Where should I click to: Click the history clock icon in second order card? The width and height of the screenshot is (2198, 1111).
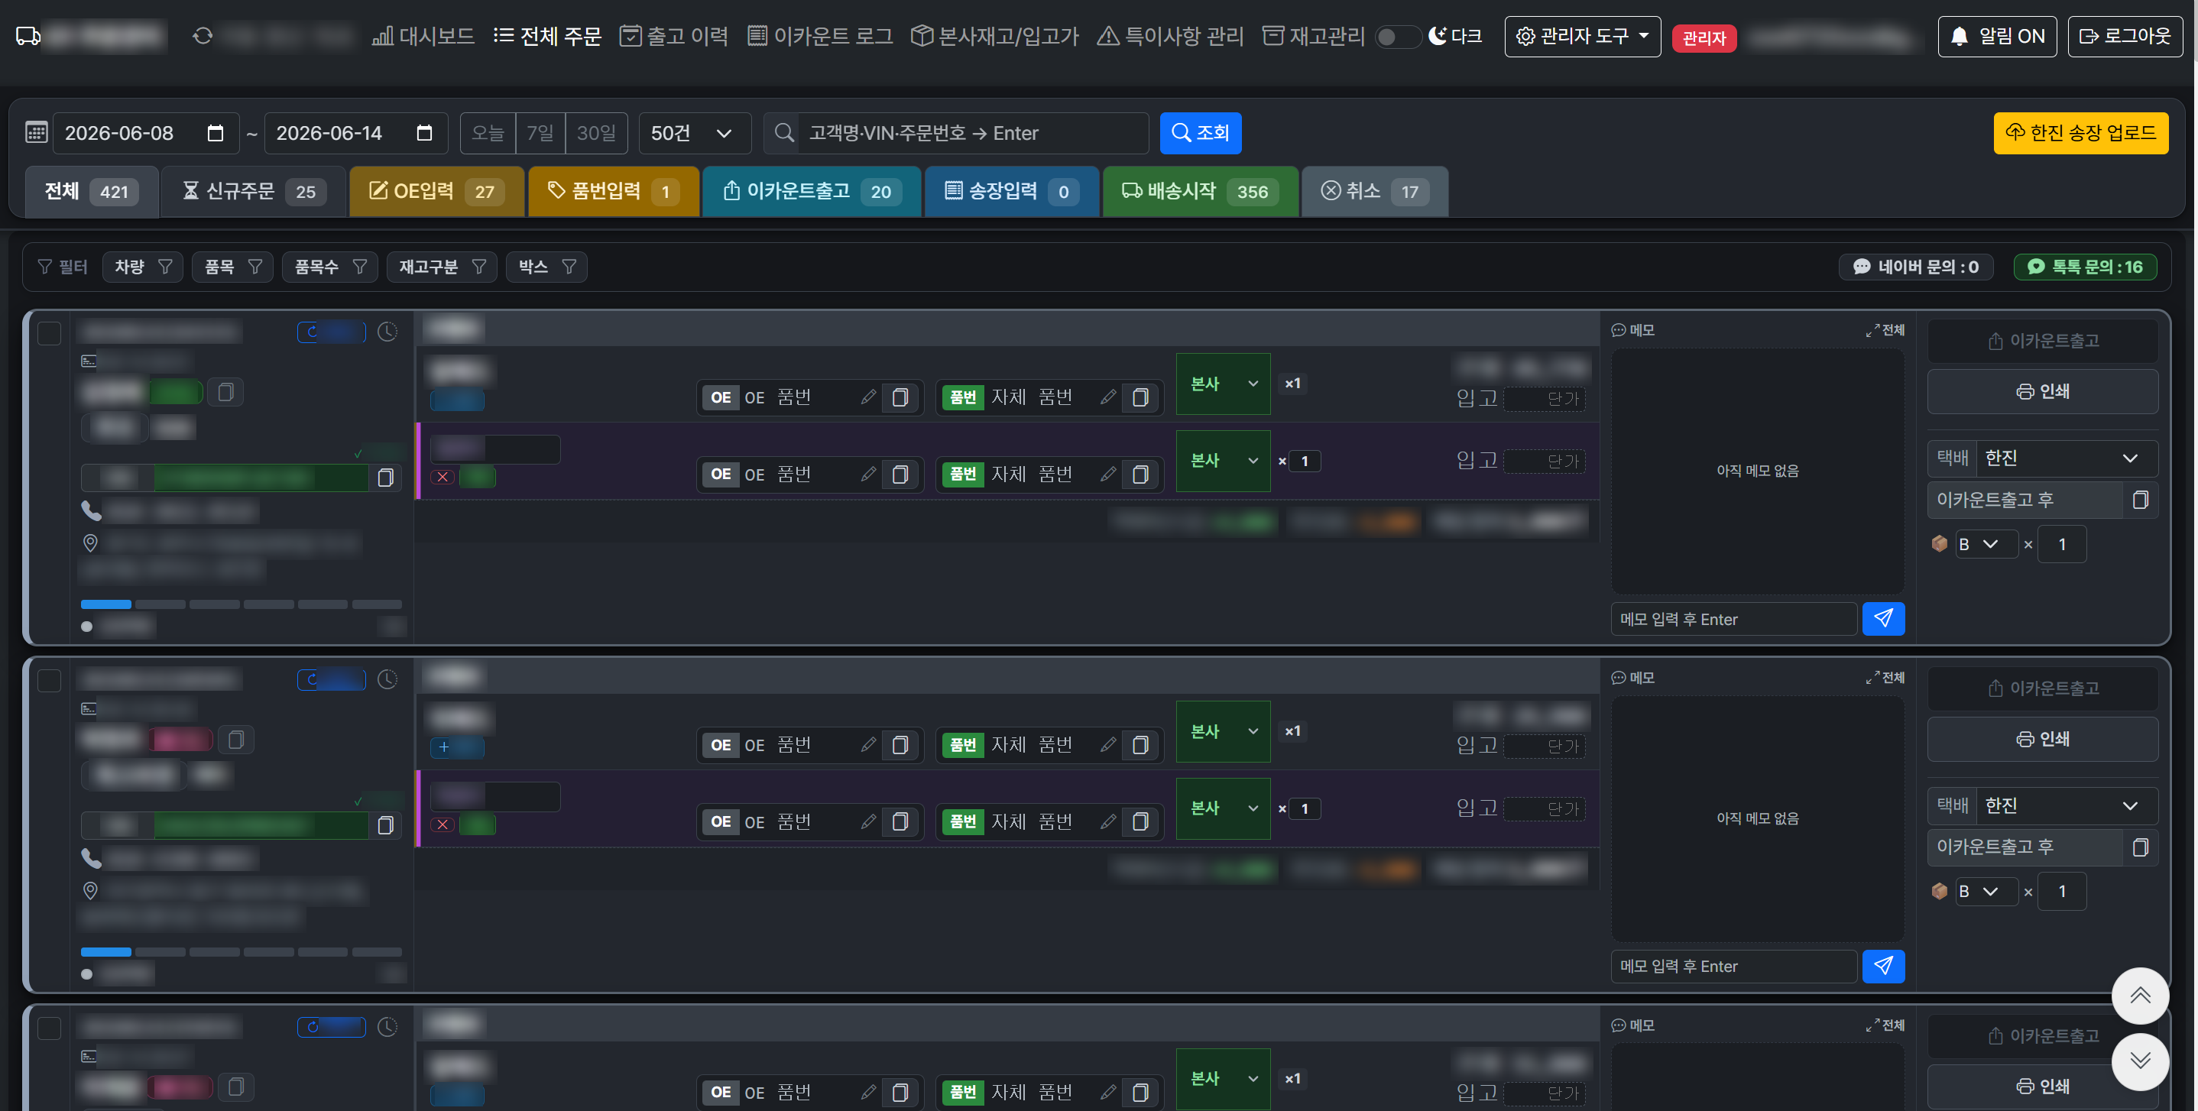click(x=387, y=679)
